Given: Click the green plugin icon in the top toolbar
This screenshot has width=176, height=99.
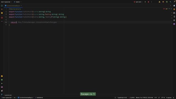Looking at the screenshot, I should 167,2.
